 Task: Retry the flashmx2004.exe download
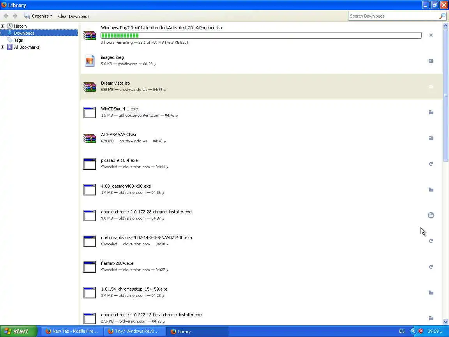click(431, 267)
